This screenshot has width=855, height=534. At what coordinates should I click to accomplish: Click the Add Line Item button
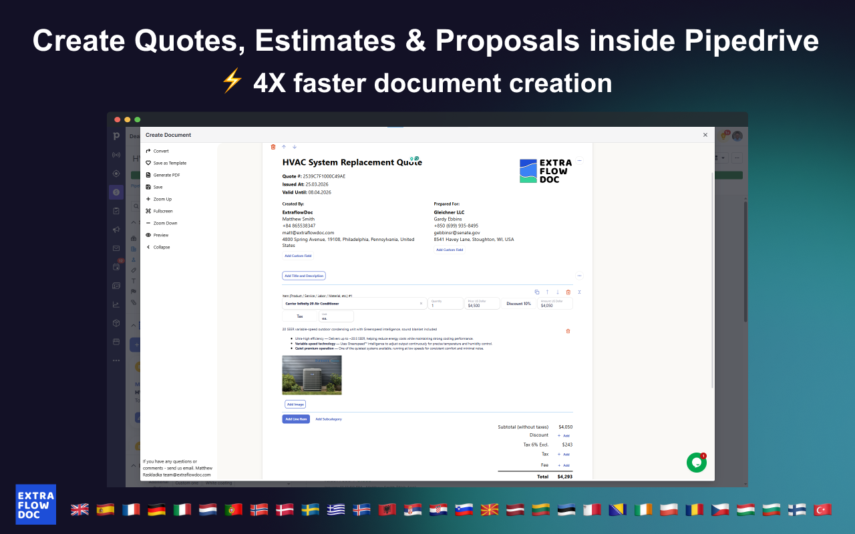[x=295, y=419]
